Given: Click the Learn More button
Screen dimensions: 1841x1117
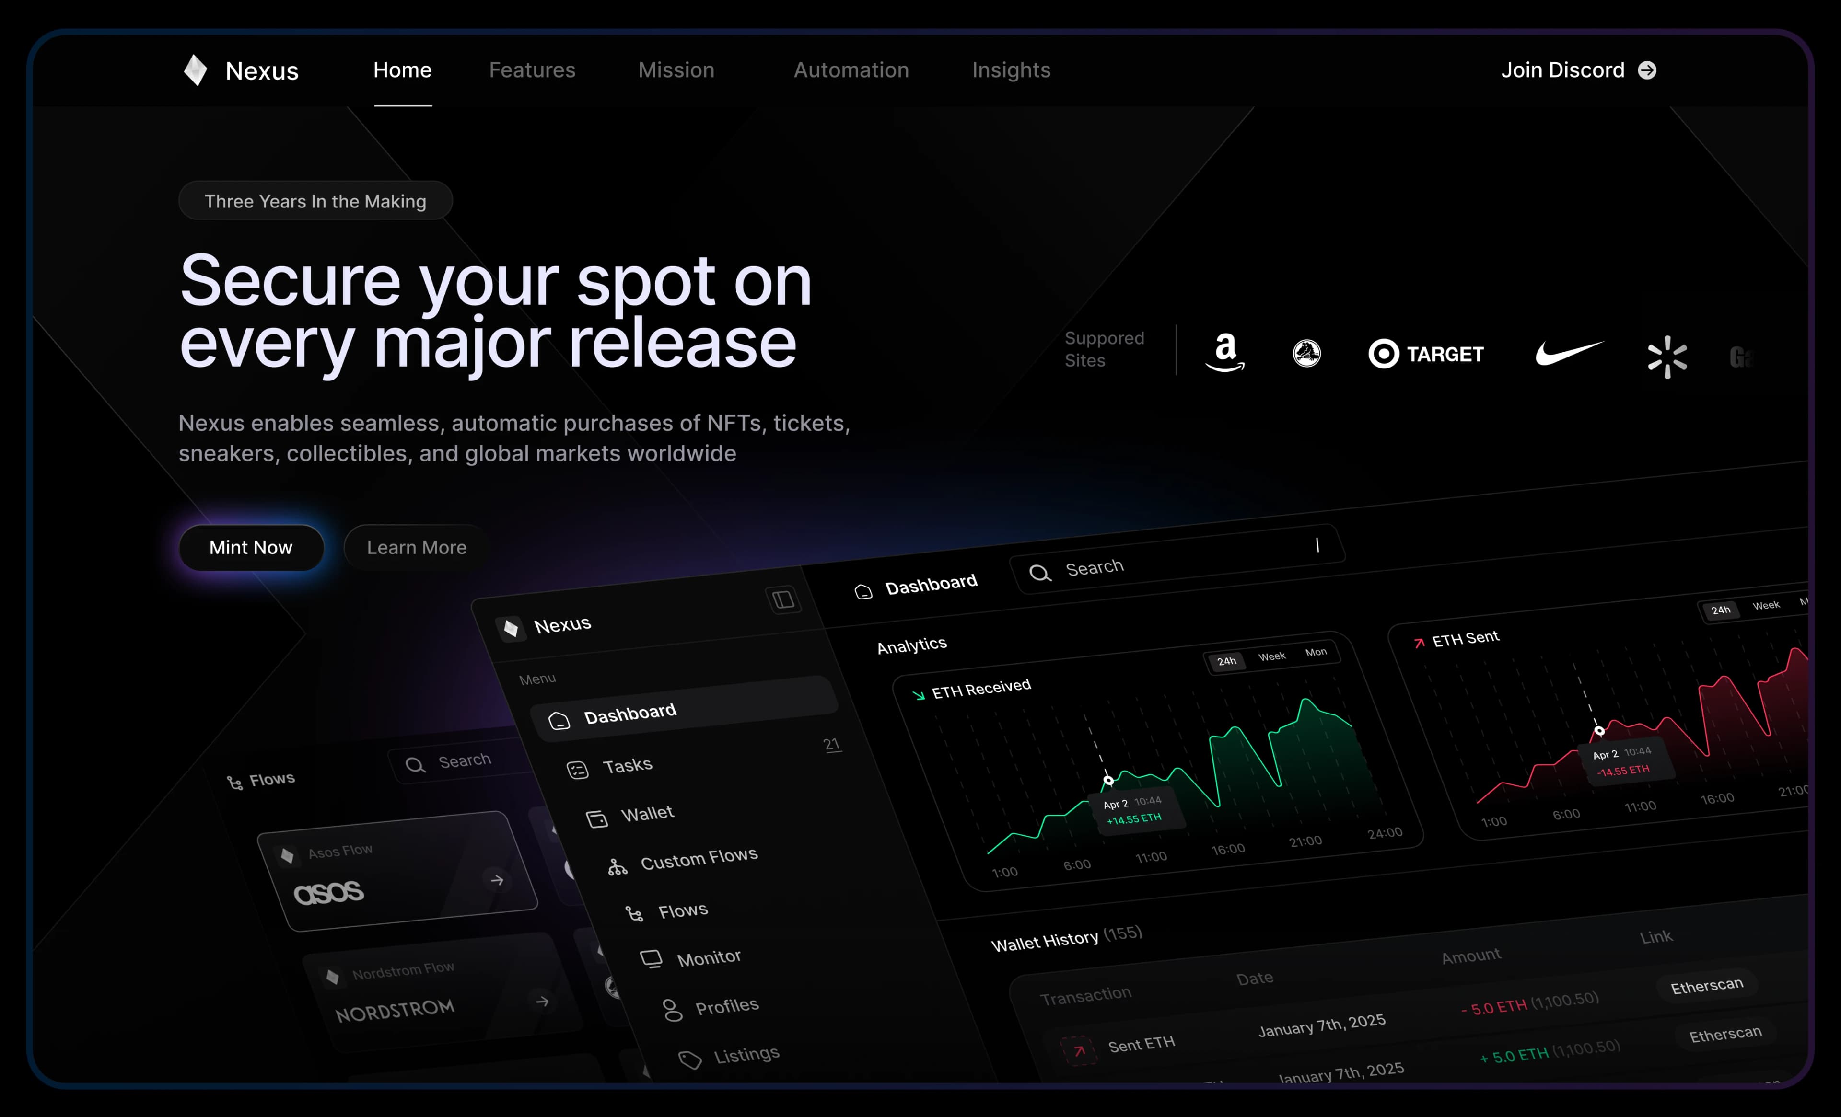Looking at the screenshot, I should coord(416,547).
